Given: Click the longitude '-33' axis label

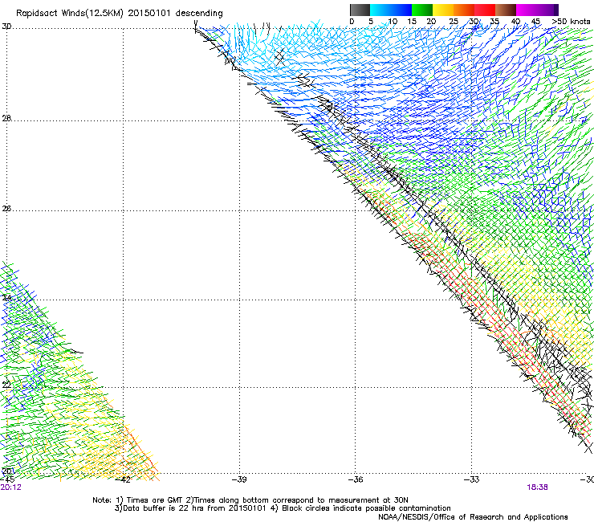Looking at the screenshot, I should point(472,479).
